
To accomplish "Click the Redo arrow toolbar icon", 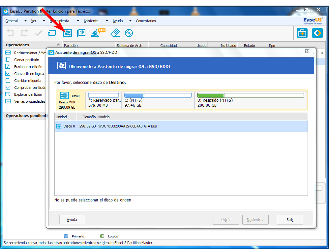I will point(24,33).
